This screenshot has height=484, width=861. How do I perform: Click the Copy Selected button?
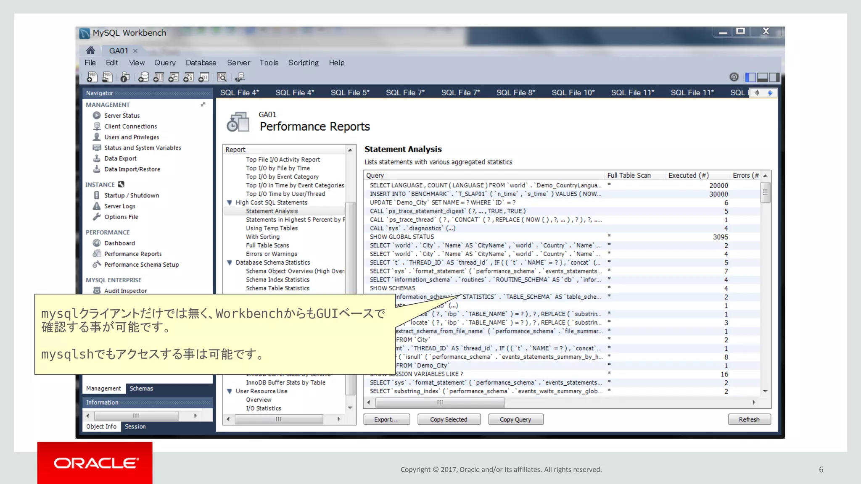click(x=449, y=419)
